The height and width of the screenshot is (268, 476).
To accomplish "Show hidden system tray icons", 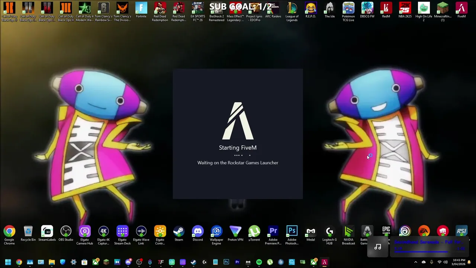I will [x=416, y=262].
